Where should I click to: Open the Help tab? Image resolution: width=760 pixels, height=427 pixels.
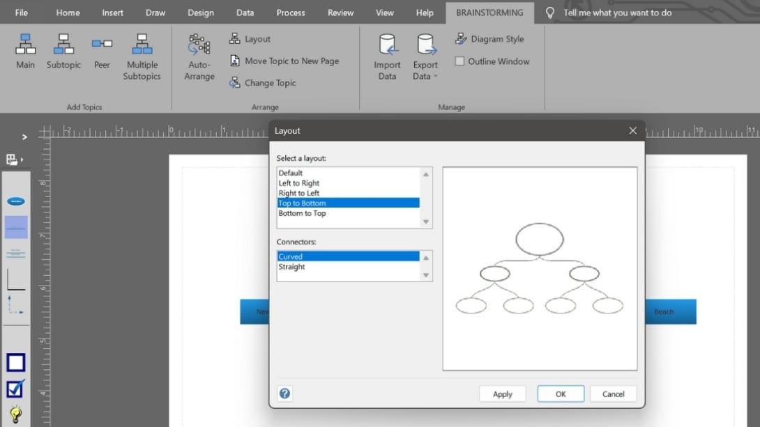pos(425,13)
